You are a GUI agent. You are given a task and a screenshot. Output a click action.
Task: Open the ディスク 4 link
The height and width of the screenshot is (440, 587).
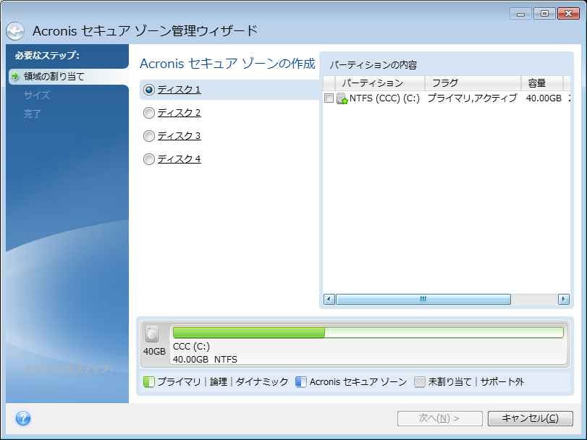coord(179,159)
